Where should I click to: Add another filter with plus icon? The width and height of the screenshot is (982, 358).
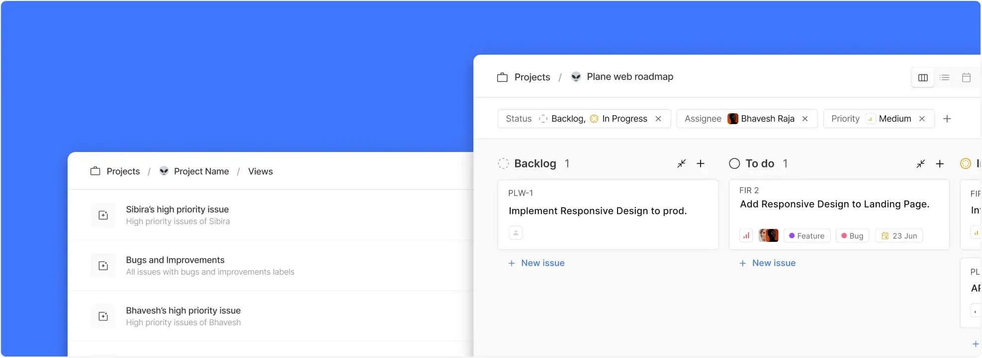tap(947, 119)
